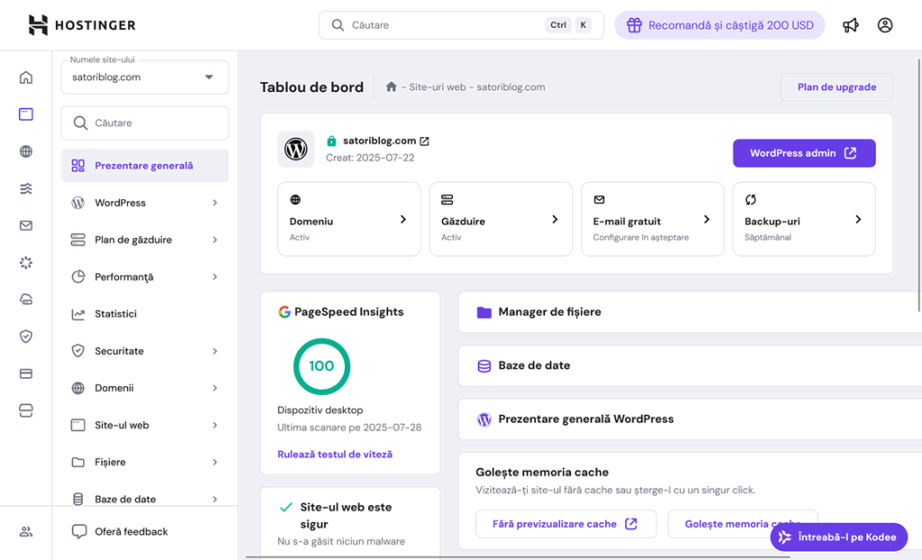The image size is (922, 560).
Task: Expand the Baze de date sidebar menu
Action: pos(145,498)
